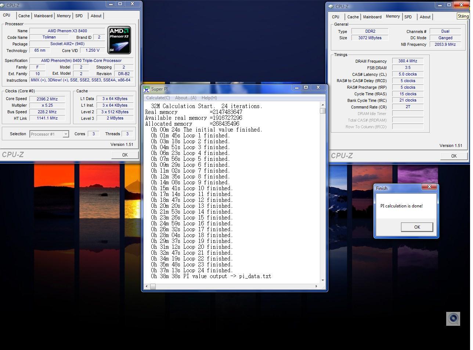Switch to Mainboard tab in left CPU-Z

coord(43,16)
